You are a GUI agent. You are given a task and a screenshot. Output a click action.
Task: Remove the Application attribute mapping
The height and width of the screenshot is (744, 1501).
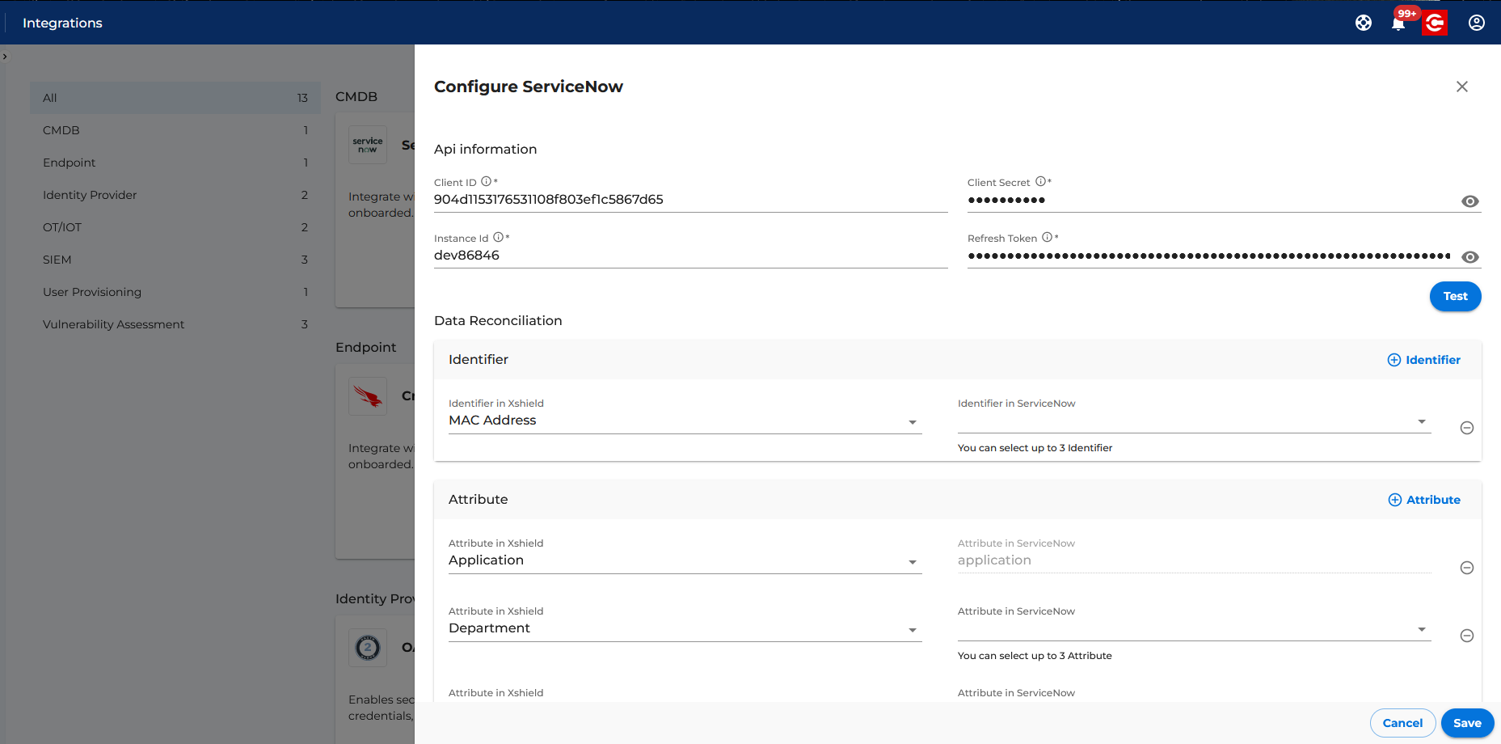[1467, 568]
